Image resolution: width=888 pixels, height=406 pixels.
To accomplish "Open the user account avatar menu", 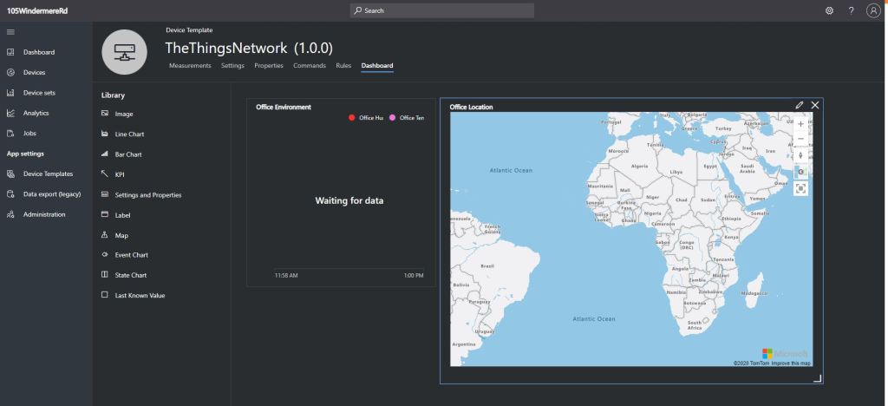I will point(873,10).
